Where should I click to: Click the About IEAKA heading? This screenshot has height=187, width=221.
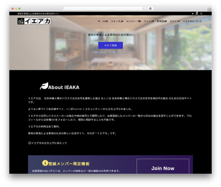coord(64,87)
